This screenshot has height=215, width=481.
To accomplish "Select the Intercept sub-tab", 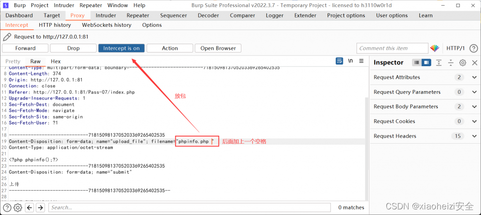I will (16, 25).
